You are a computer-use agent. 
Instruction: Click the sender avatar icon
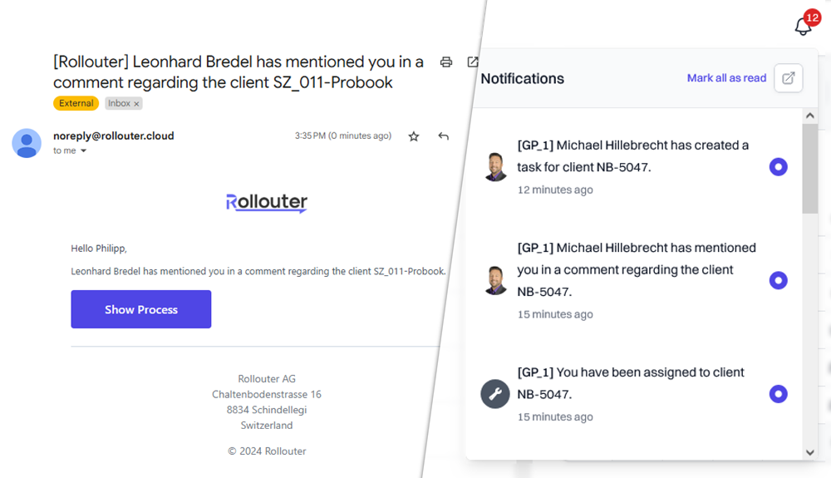(x=27, y=143)
